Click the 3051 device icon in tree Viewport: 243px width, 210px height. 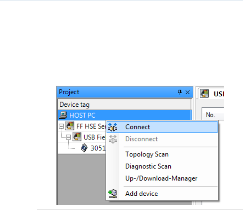(x=84, y=148)
